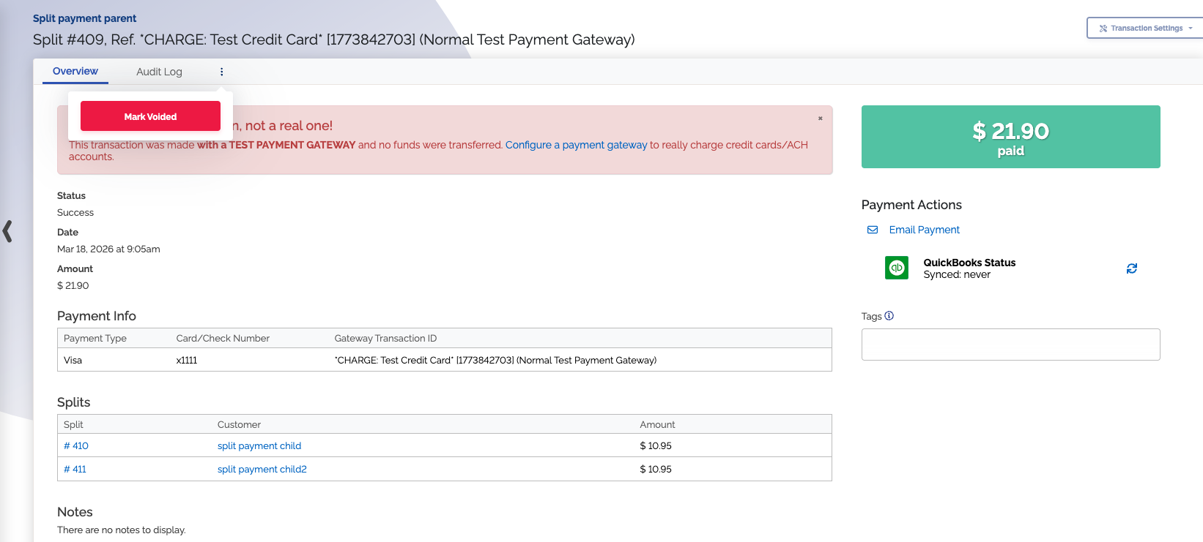Switch to the Audit Log tab
The width and height of the screenshot is (1203, 542).
coord(159,72)
